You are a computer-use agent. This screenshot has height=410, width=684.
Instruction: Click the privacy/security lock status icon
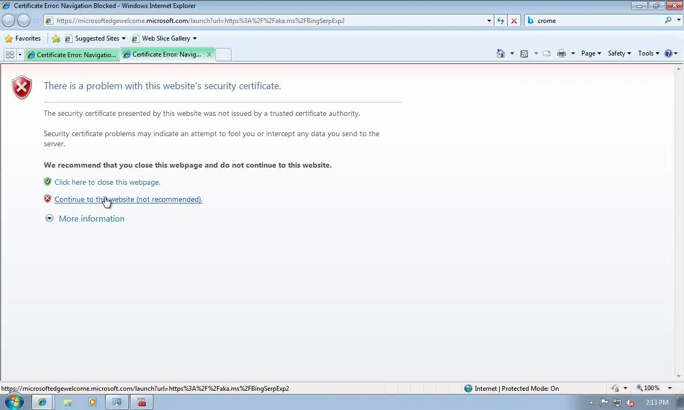tap(616, 389)
